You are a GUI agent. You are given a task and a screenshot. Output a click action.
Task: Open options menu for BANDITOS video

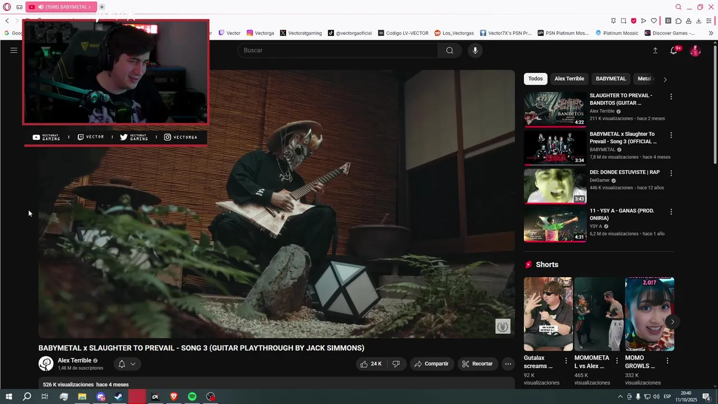point(671,97)
